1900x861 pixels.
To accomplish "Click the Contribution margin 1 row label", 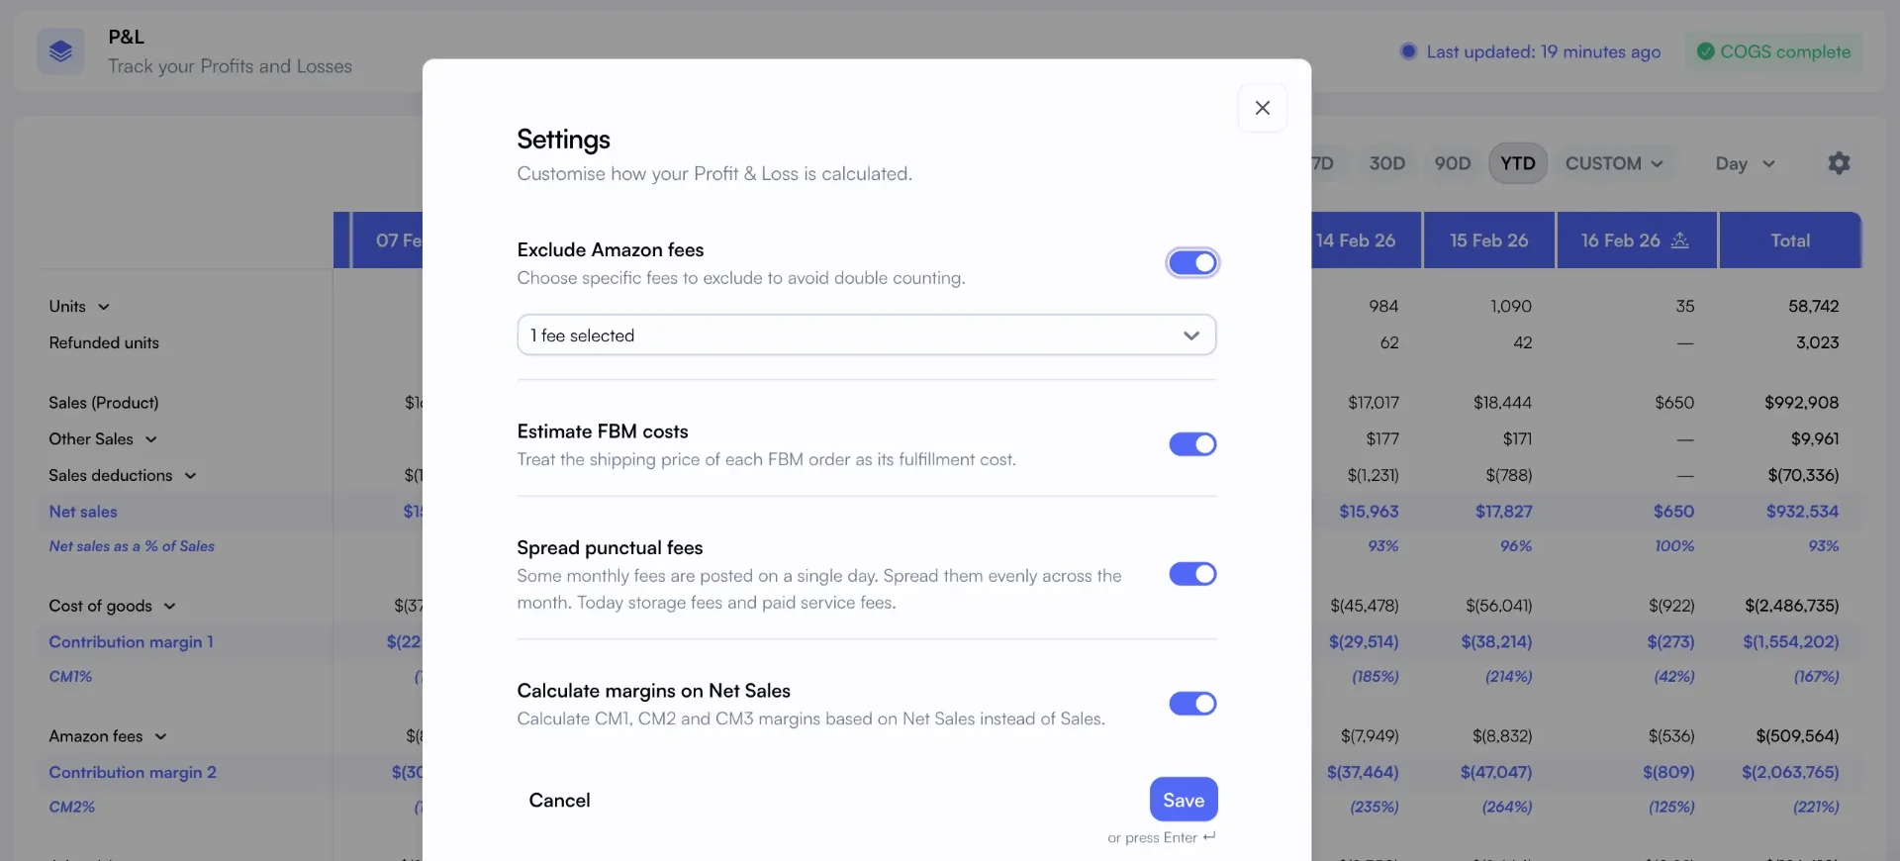I will coord(131,641).
